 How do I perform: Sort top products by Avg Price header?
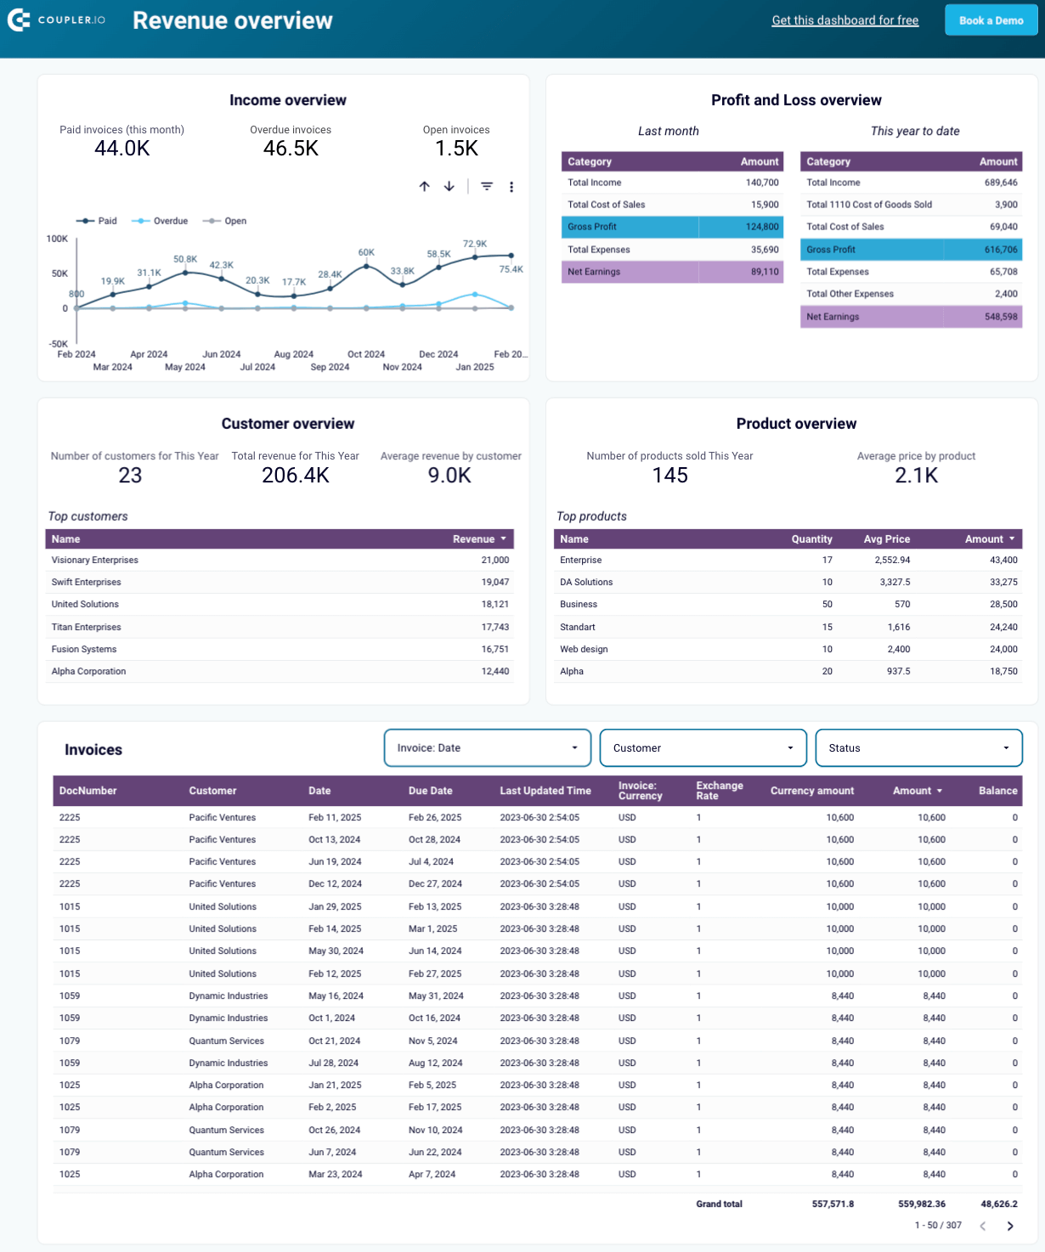(x=887, y=539)
